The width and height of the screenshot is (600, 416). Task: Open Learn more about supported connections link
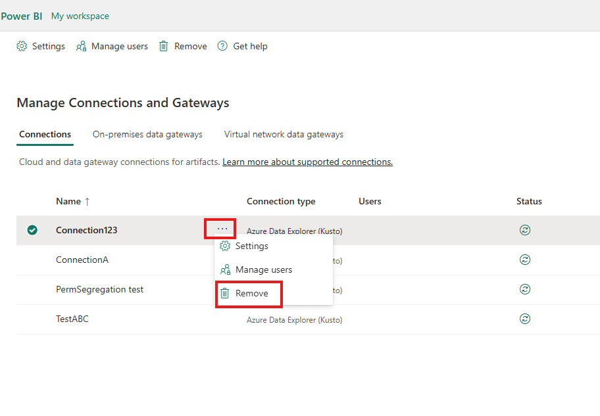click(x=307, y=162)
